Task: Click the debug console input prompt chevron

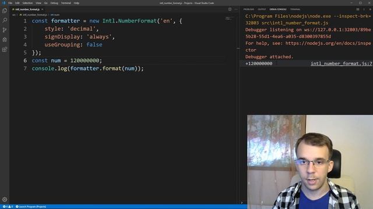Action: [x=242, y=203]
